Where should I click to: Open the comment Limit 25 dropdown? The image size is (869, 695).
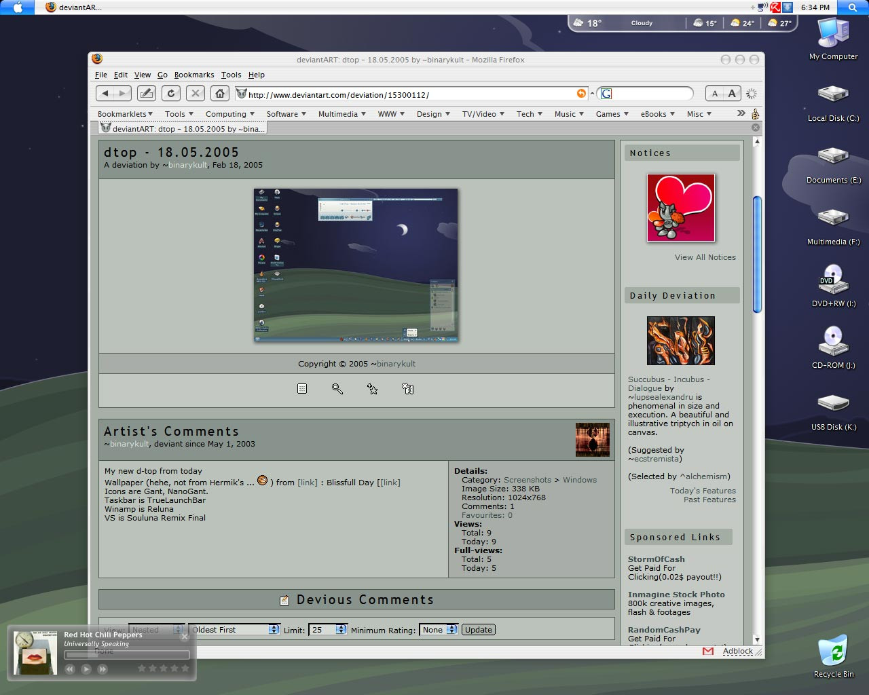click(328, 630)
